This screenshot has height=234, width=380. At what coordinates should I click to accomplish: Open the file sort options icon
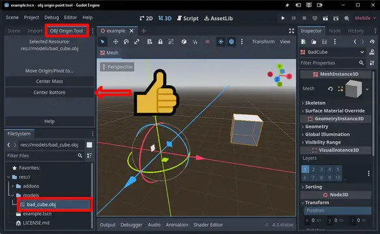click(89, 156)
